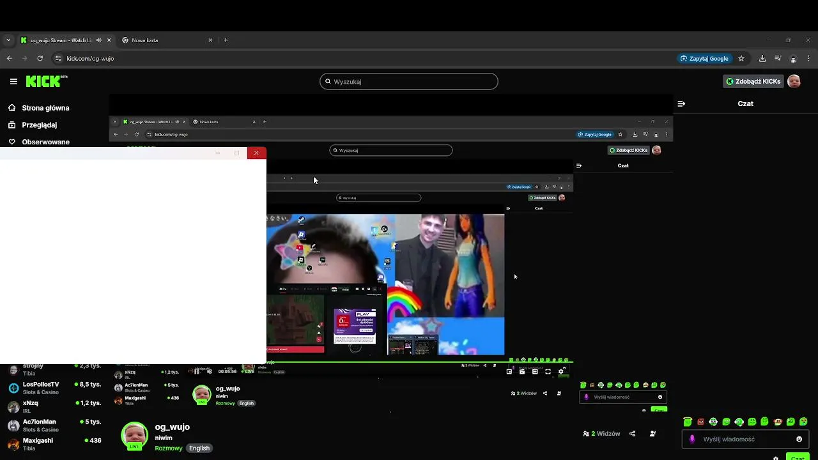Click the main Zdobądź KICKs button
This screenshot has height=460, width=818.
click(x=753, y=81)
